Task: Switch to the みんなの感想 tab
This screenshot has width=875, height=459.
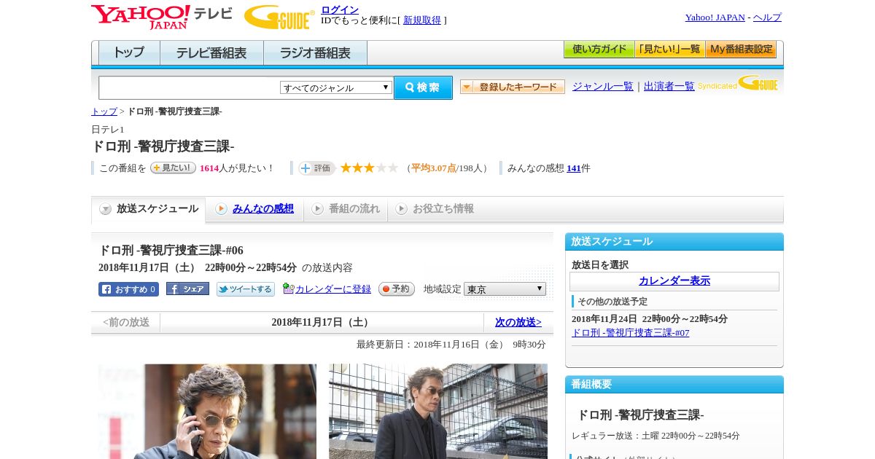Action: pyautogui.click(x=262, y=209)
